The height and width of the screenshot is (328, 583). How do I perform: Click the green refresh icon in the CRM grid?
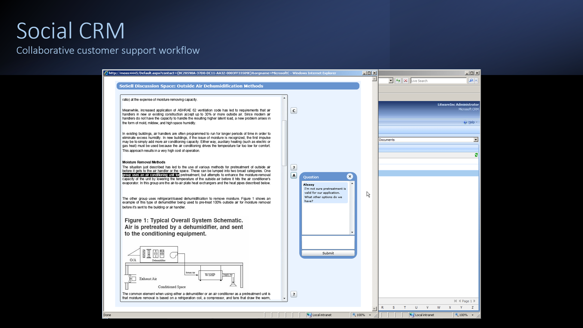[x=476, y=155]
